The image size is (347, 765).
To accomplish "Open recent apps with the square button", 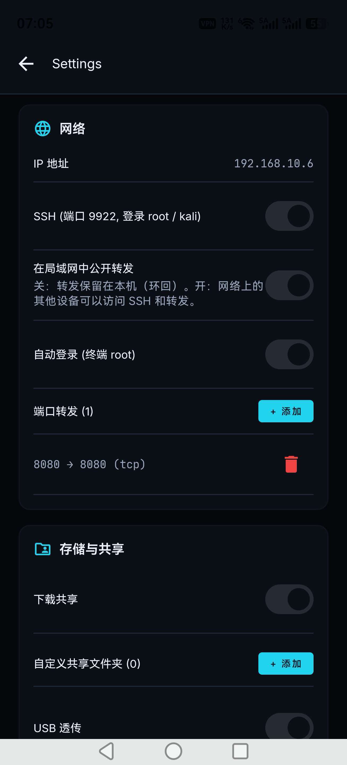I will coord(240,751).
